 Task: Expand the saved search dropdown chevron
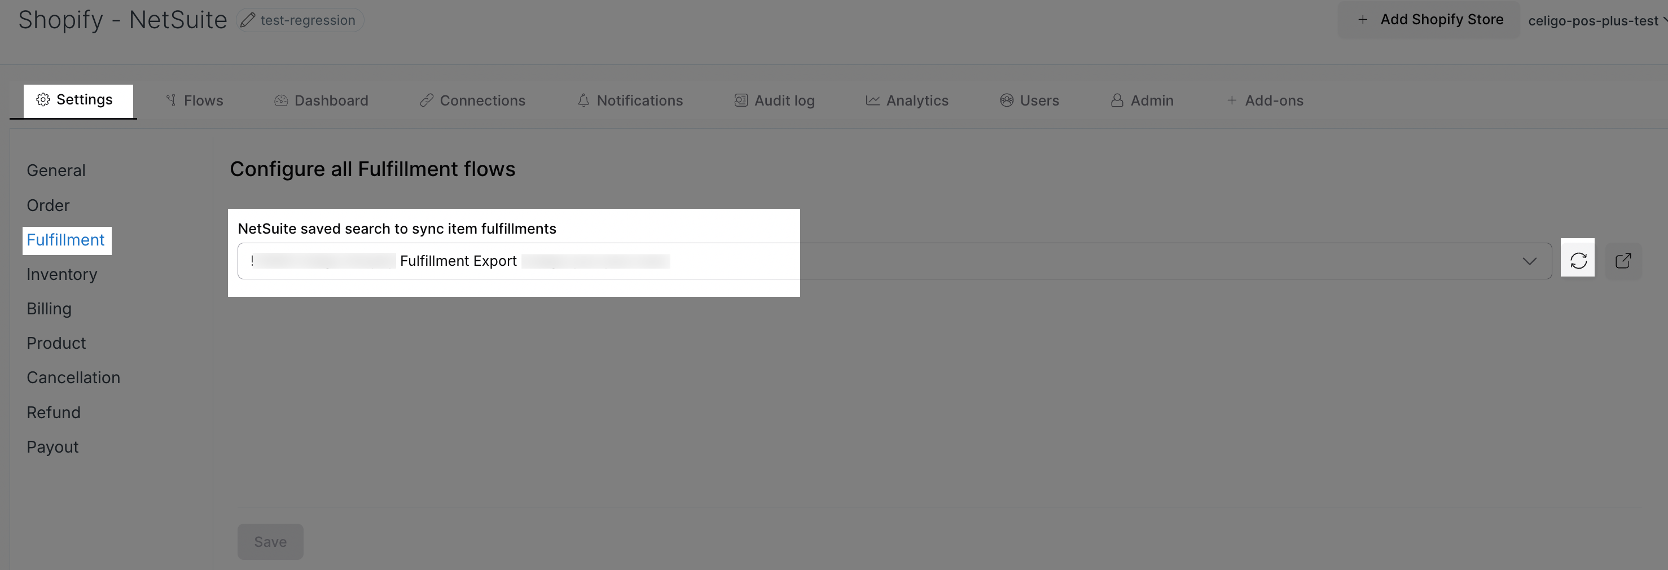pos(1529,261)
